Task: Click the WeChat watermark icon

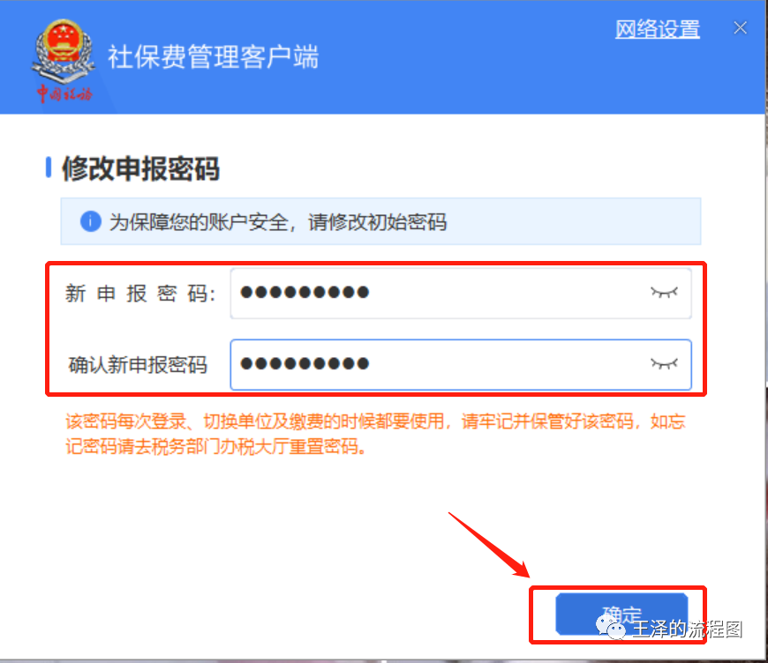Action: pyautogui.click(x=610, y=628)
